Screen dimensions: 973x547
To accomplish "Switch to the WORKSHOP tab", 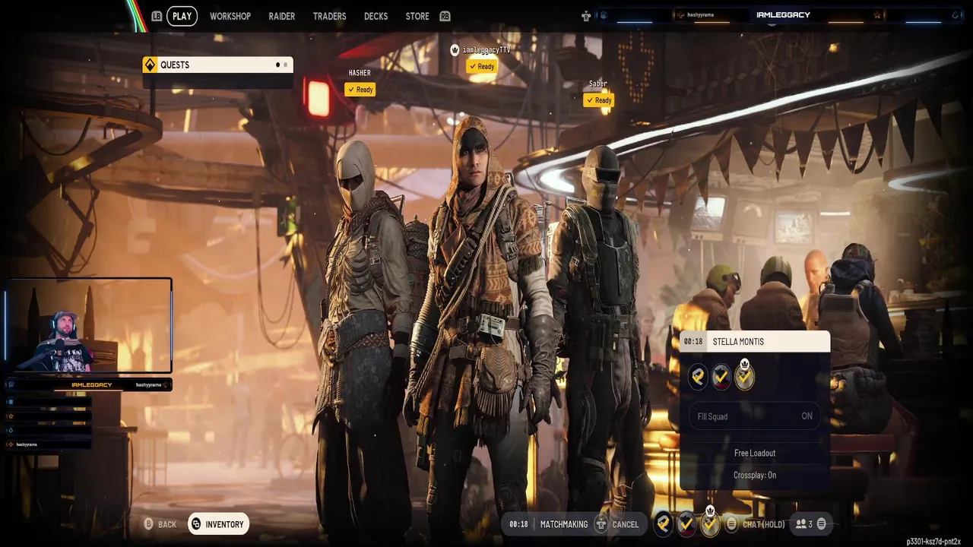I will coord(230,16).
